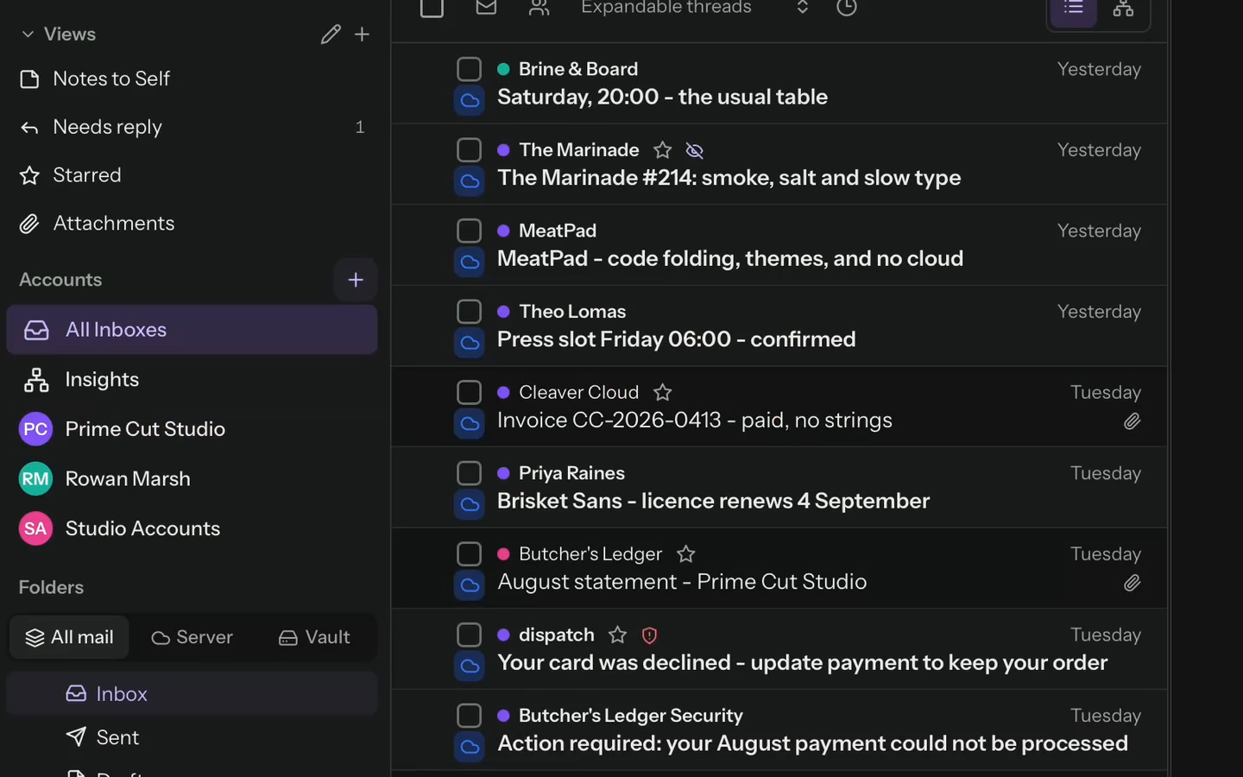Image resolution: width=1243 pixels, height=777 pixels.
Task: Click the cloud icon on the Theo Lomas email
Action: pyautogui.click(x=470, y=343)
